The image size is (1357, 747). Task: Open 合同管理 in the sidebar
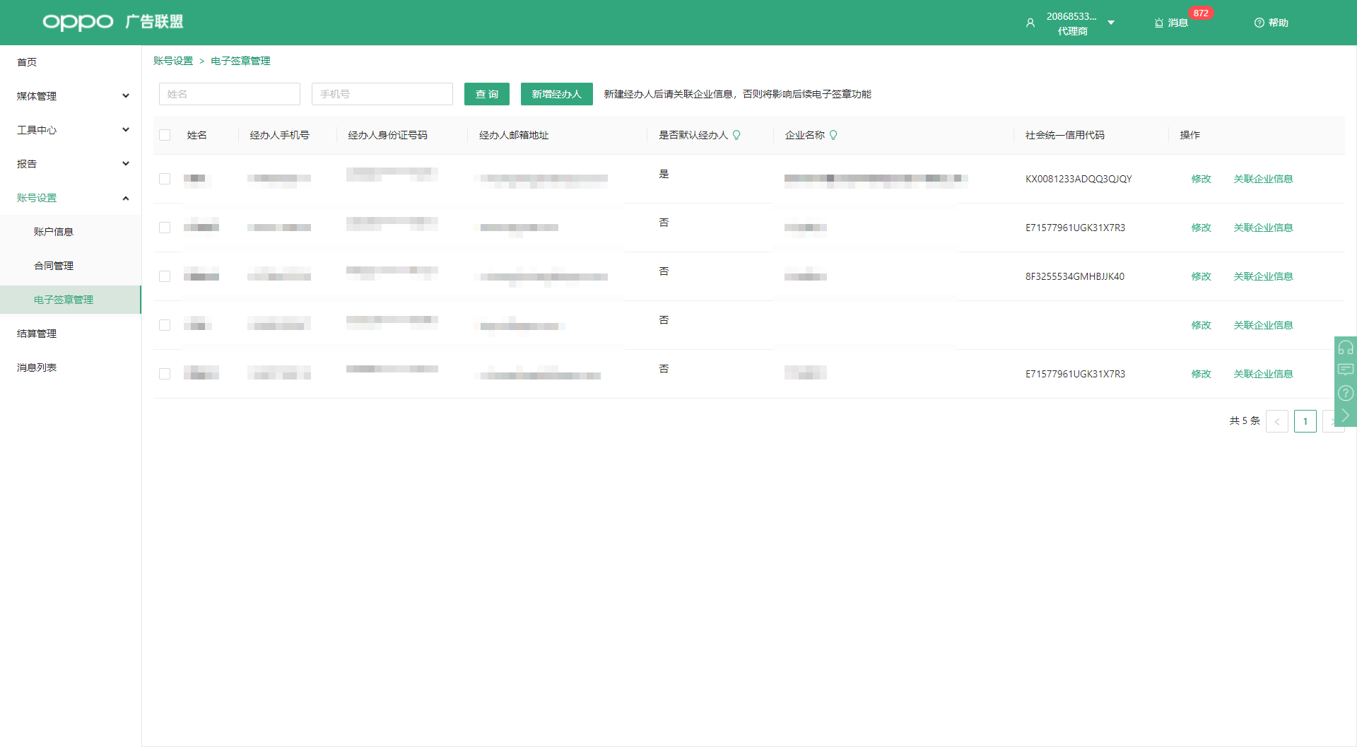pos(54,266)
